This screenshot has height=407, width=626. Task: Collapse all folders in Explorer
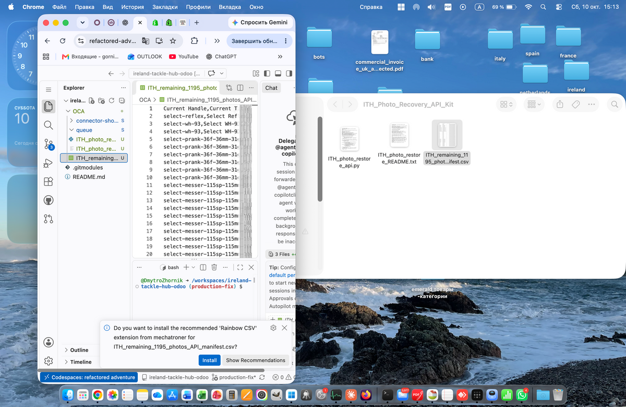tap(122, 100)
